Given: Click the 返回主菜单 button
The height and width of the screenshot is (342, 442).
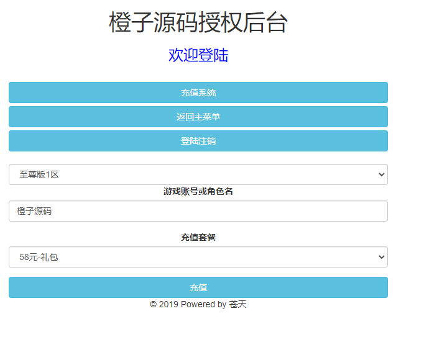Looking at the screenshot, I should (198, 117).
